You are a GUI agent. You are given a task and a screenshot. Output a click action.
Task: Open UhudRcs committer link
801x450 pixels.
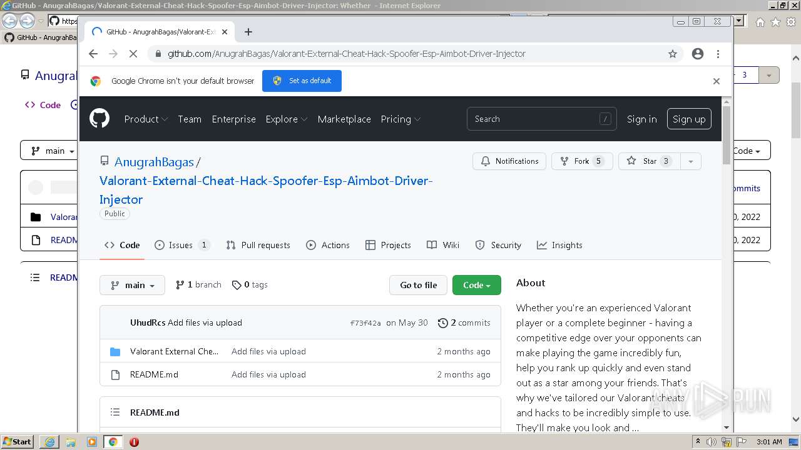click(x=148, y=322)
